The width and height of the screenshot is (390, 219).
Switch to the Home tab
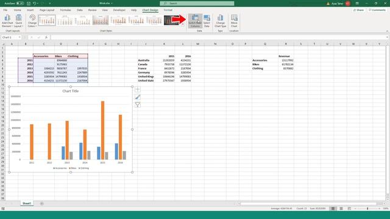(18, 10)
